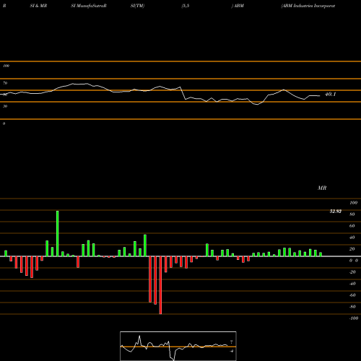Click the -100 label on MR axis
This screenshot has height=361, width=361.
354,318
